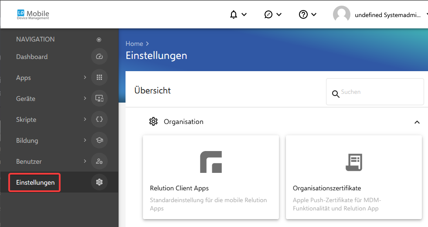Click the Relution logo icon on card
Screen dimensions: 428x227
click(211, 162)
